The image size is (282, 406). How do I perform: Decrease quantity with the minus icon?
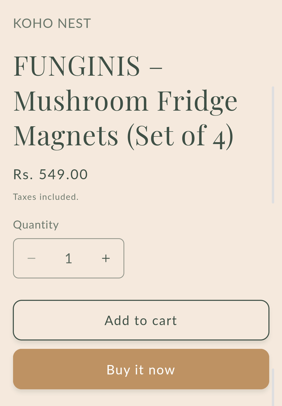[32, 258]
